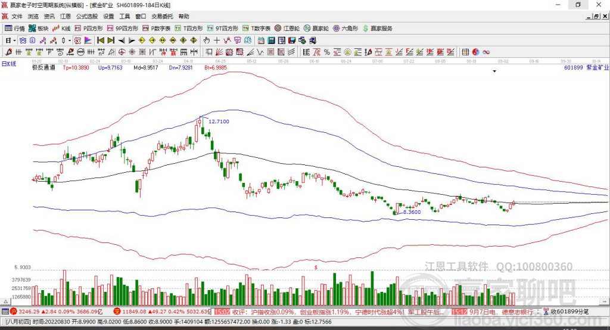Viewport: 610px width, 330px height.
Task: Click the Tp=10.3890 indicator value
Action: coord(76,68)
